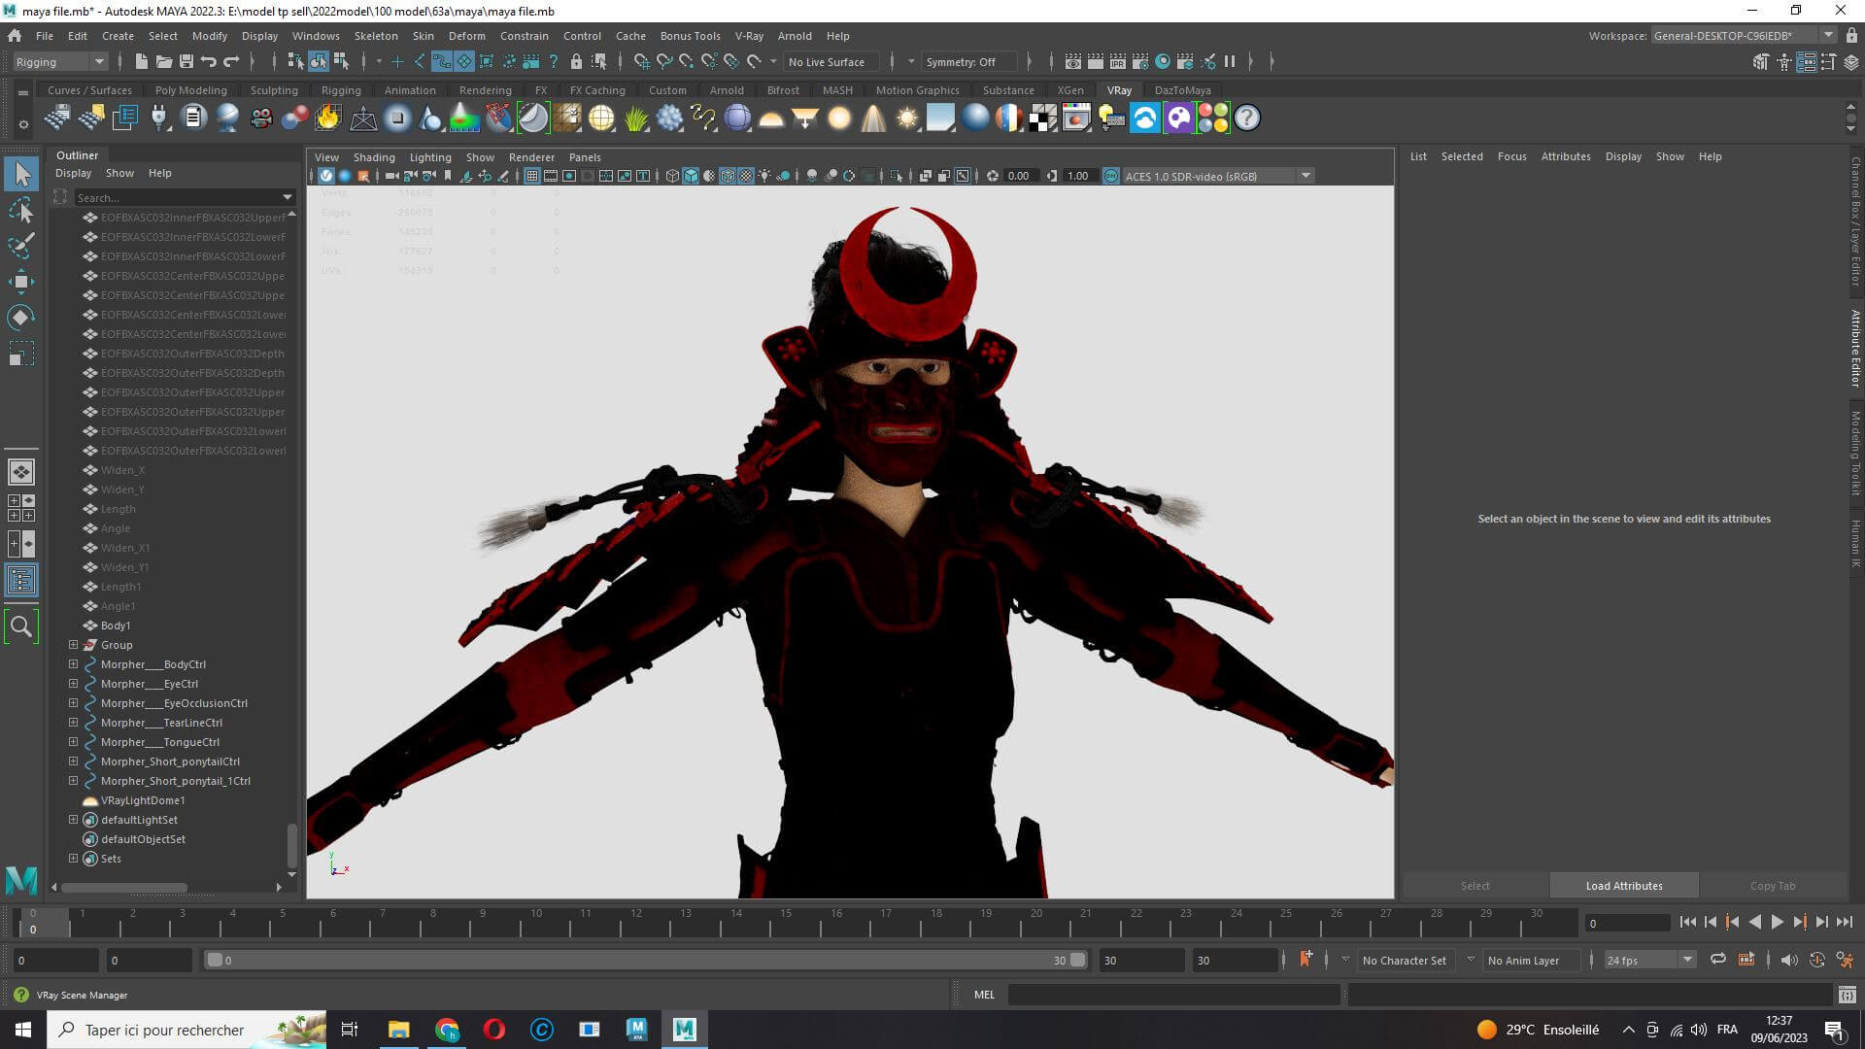
Task: Open the Skeleton menu
Action: tap(375, 36)
